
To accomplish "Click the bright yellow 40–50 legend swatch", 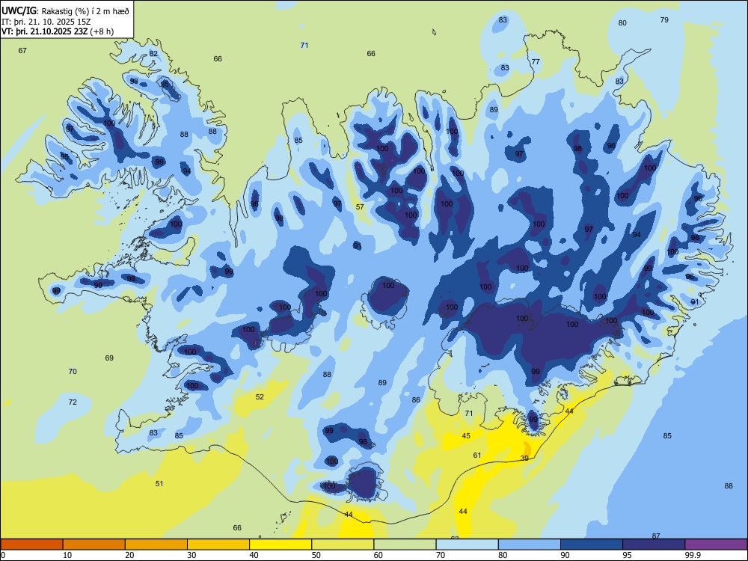I will [280, 545].
